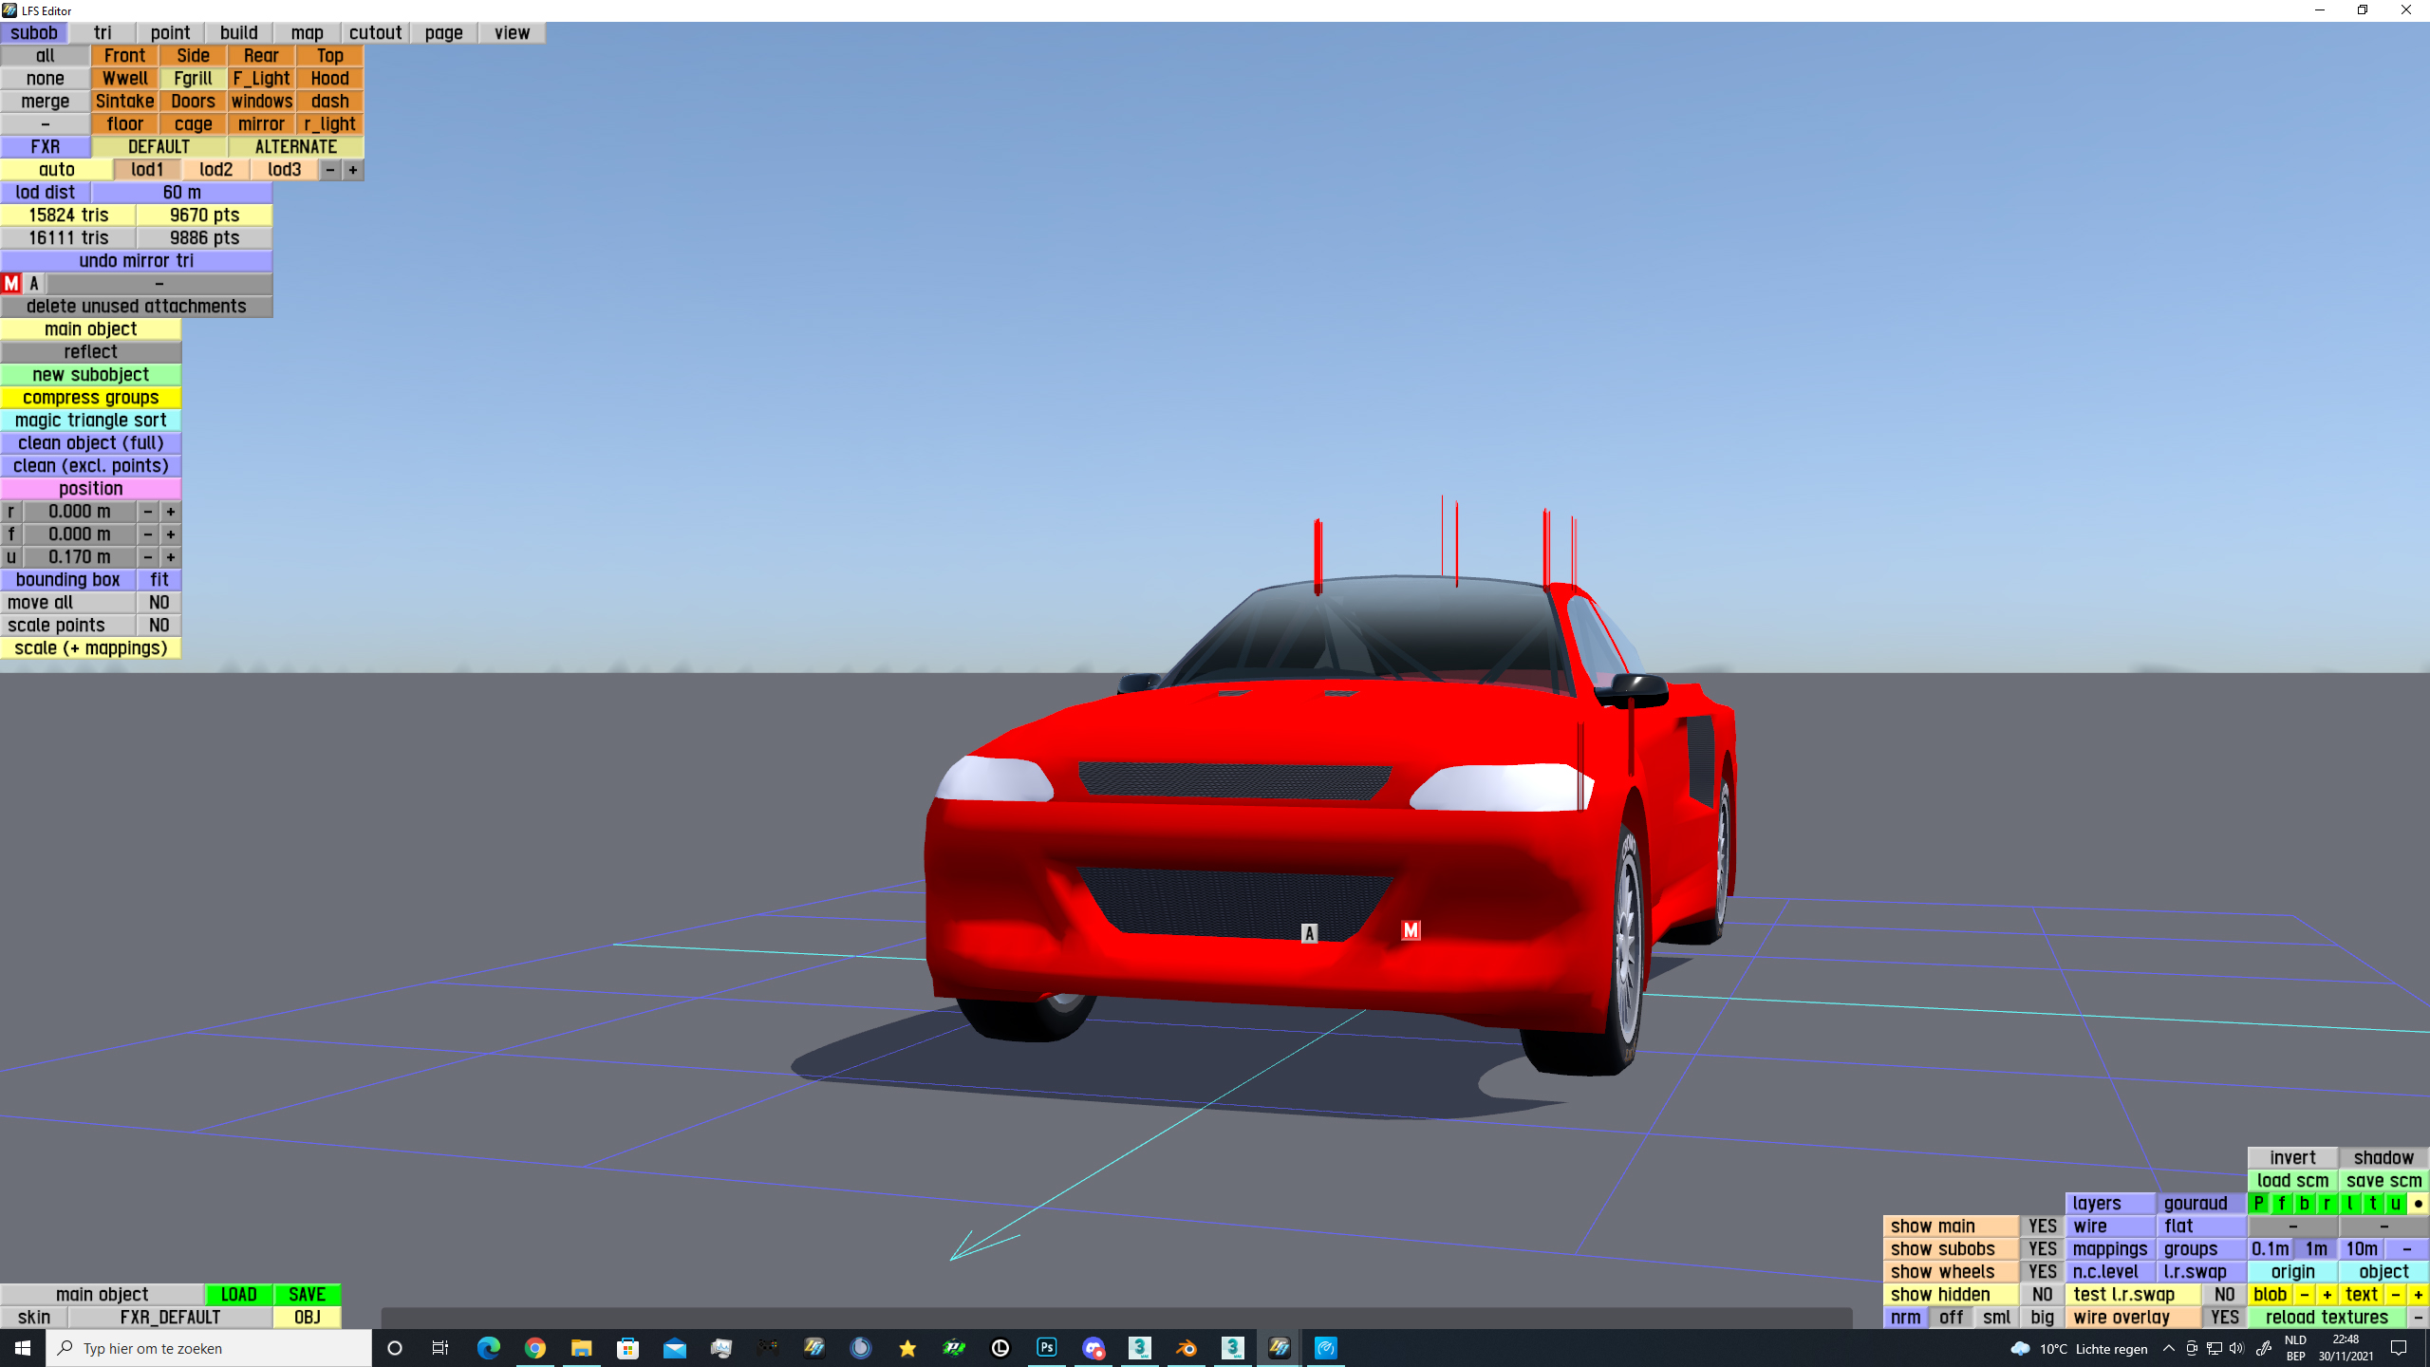Select the t top view button
Screen dimensions: 2430x1367
point(2372,1204)
